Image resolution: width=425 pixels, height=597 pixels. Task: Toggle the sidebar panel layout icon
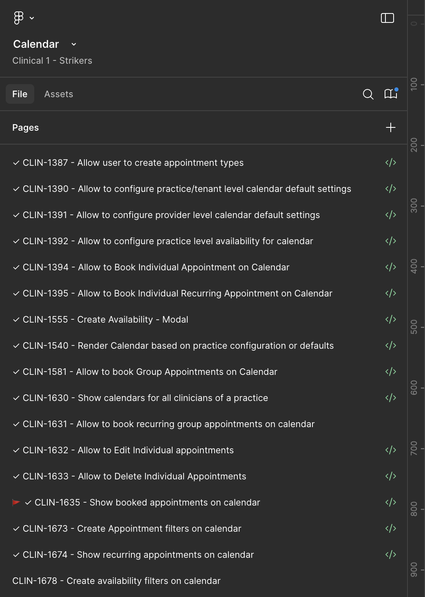point(387,18)
